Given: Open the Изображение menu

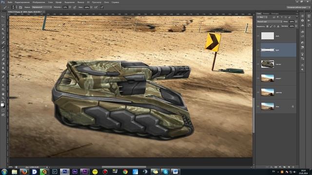Looking at the screenshot, I should [39, 2].
